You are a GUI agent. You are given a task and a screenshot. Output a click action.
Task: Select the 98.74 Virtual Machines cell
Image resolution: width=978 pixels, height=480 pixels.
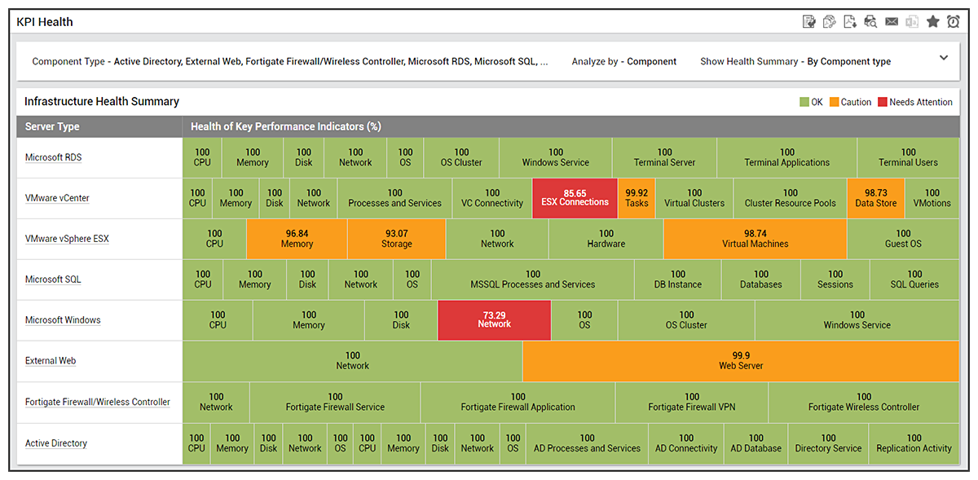point(756,239)
